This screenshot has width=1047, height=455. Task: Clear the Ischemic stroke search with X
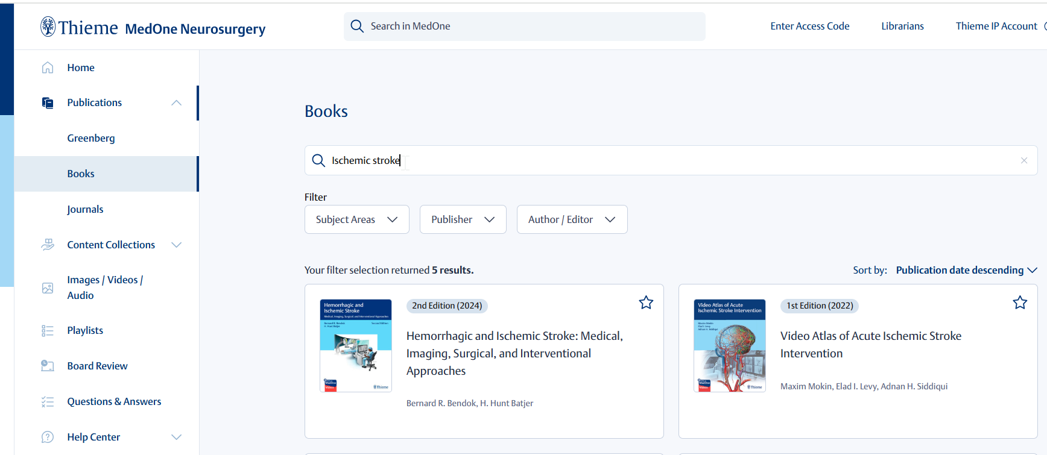pos(1024,160)
